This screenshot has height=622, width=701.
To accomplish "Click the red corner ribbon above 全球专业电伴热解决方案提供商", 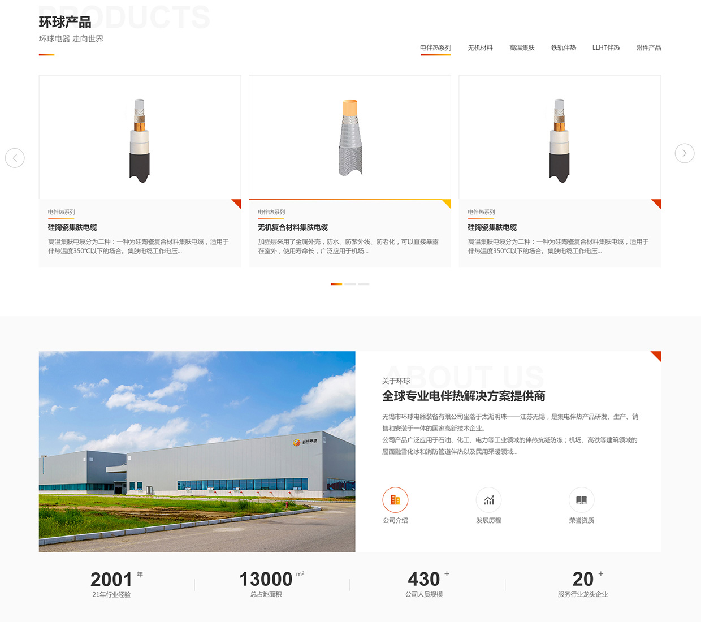I will 656,356.
